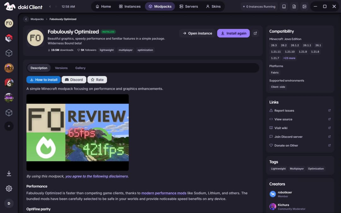Click the How to install button
This screenshot has width=341, height=213.
pyautogui.click(x=44, y=80)
